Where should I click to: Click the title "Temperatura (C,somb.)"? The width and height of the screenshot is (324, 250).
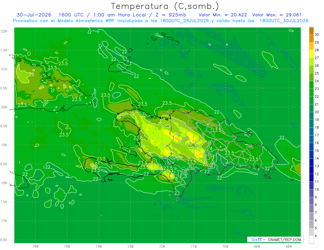(165, 6)
